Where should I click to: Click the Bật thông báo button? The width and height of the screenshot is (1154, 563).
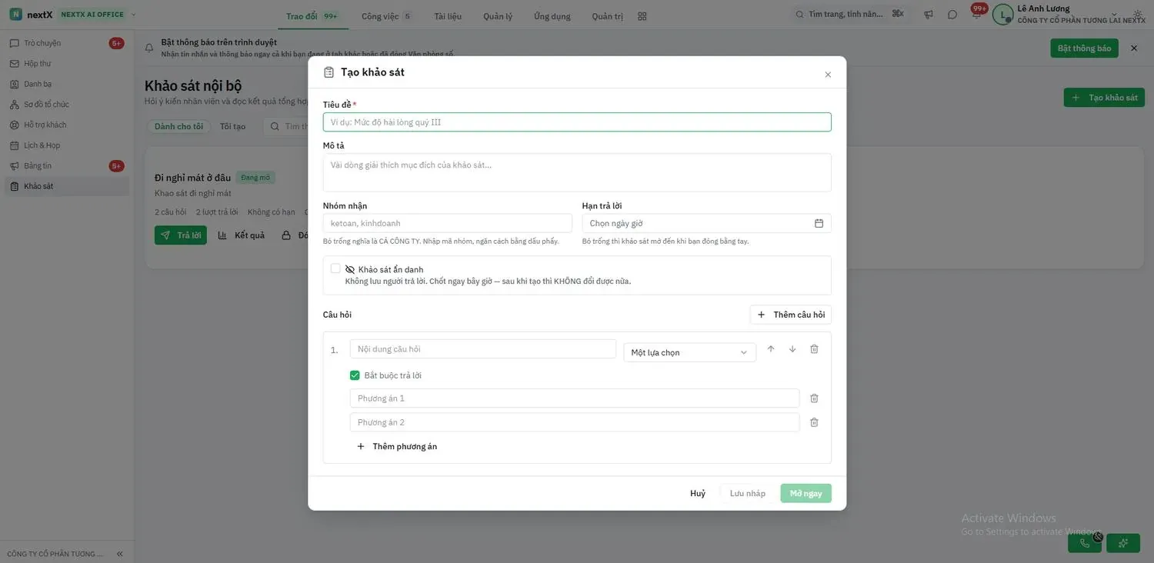tap(1085, 48)
